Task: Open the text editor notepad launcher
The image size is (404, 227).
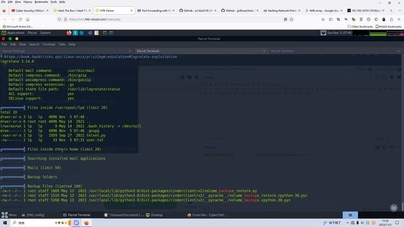Action: pos(97,33)
